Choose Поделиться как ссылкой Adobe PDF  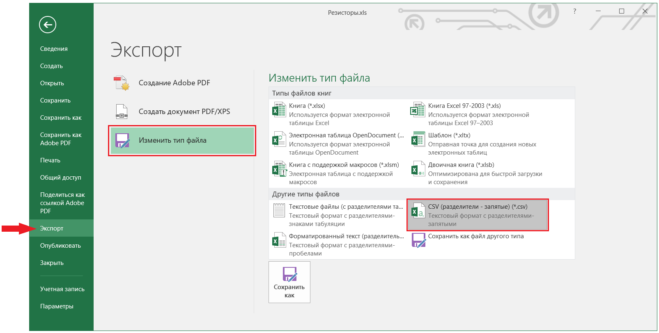click(61, 203)
